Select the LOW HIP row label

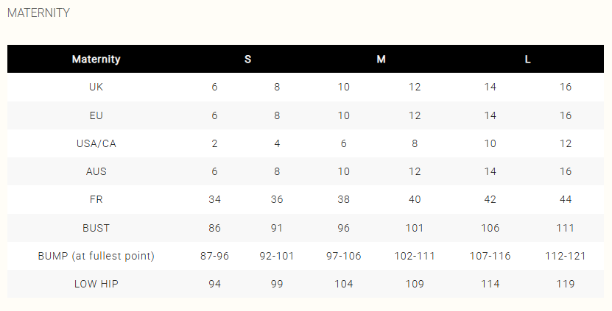pos(96,284)
